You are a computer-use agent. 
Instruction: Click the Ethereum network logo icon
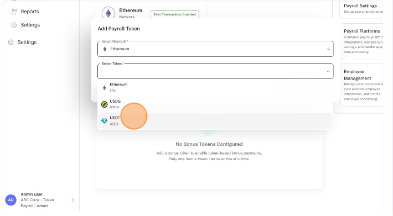(x=108, y=13)
